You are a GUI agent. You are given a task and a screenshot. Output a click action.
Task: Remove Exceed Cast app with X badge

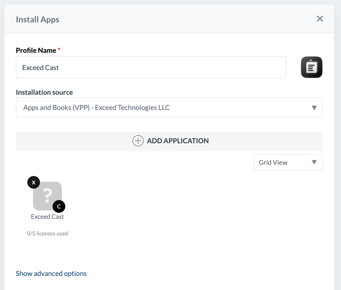pyautogui.click(x=33, y=183)
